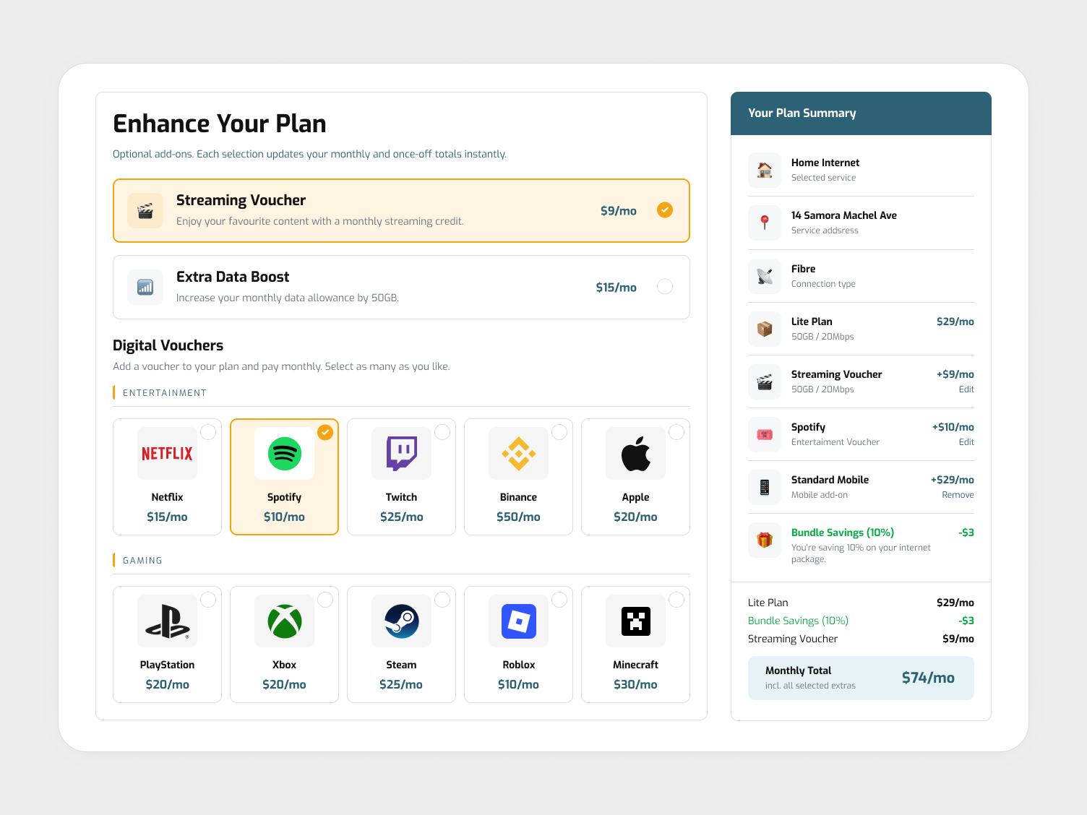Click the Fibre satellite dish icon
1087x815 pixels.
click(764, 275)
